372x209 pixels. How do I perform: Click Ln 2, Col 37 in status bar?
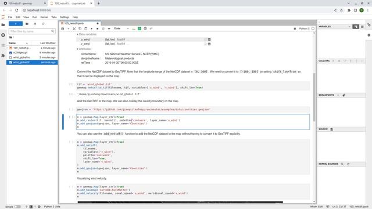click(339, 207)
